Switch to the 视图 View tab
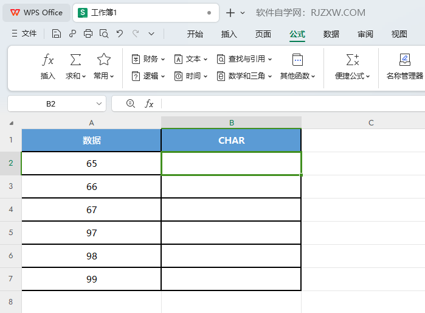425x313 pixels. [x=399, y=34]
